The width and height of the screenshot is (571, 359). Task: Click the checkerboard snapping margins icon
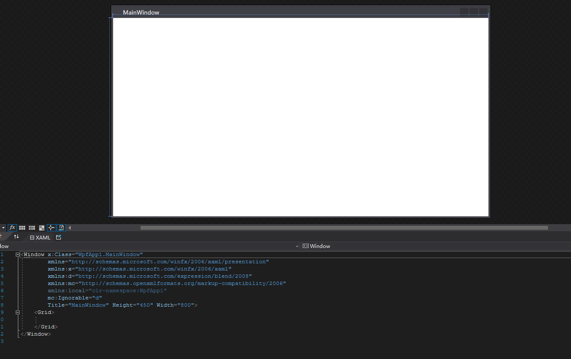(x=41, y=227)
